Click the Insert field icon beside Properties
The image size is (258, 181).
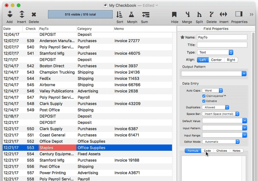coord(223,14)
